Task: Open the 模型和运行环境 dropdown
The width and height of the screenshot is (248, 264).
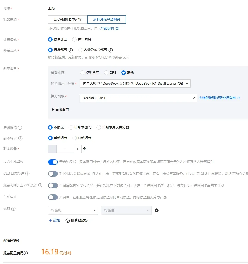Action: pos(135,84)
